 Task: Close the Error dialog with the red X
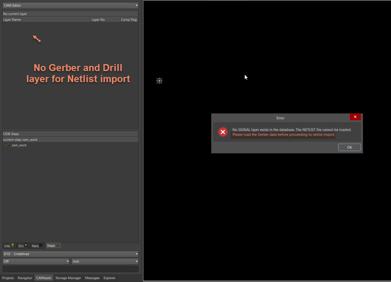(x=355, y=117)
